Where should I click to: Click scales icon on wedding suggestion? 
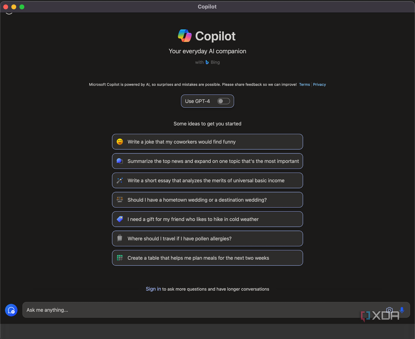pos(120,200)
